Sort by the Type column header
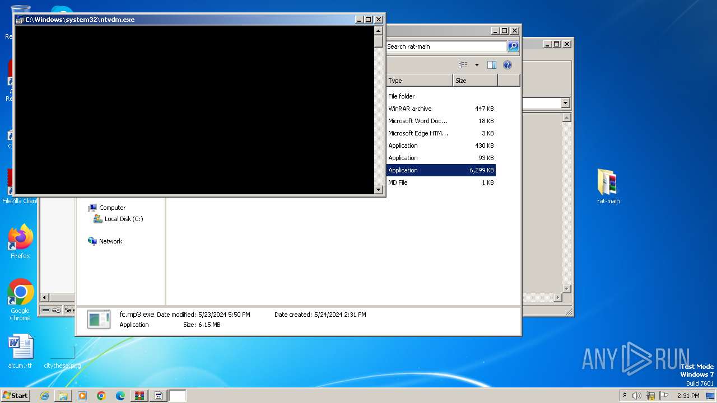This screenshot has width=717, height=403. click(420, 81)
